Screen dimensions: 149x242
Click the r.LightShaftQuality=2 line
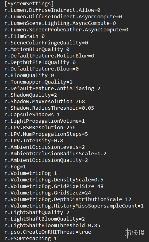click(x=37, y=212)
